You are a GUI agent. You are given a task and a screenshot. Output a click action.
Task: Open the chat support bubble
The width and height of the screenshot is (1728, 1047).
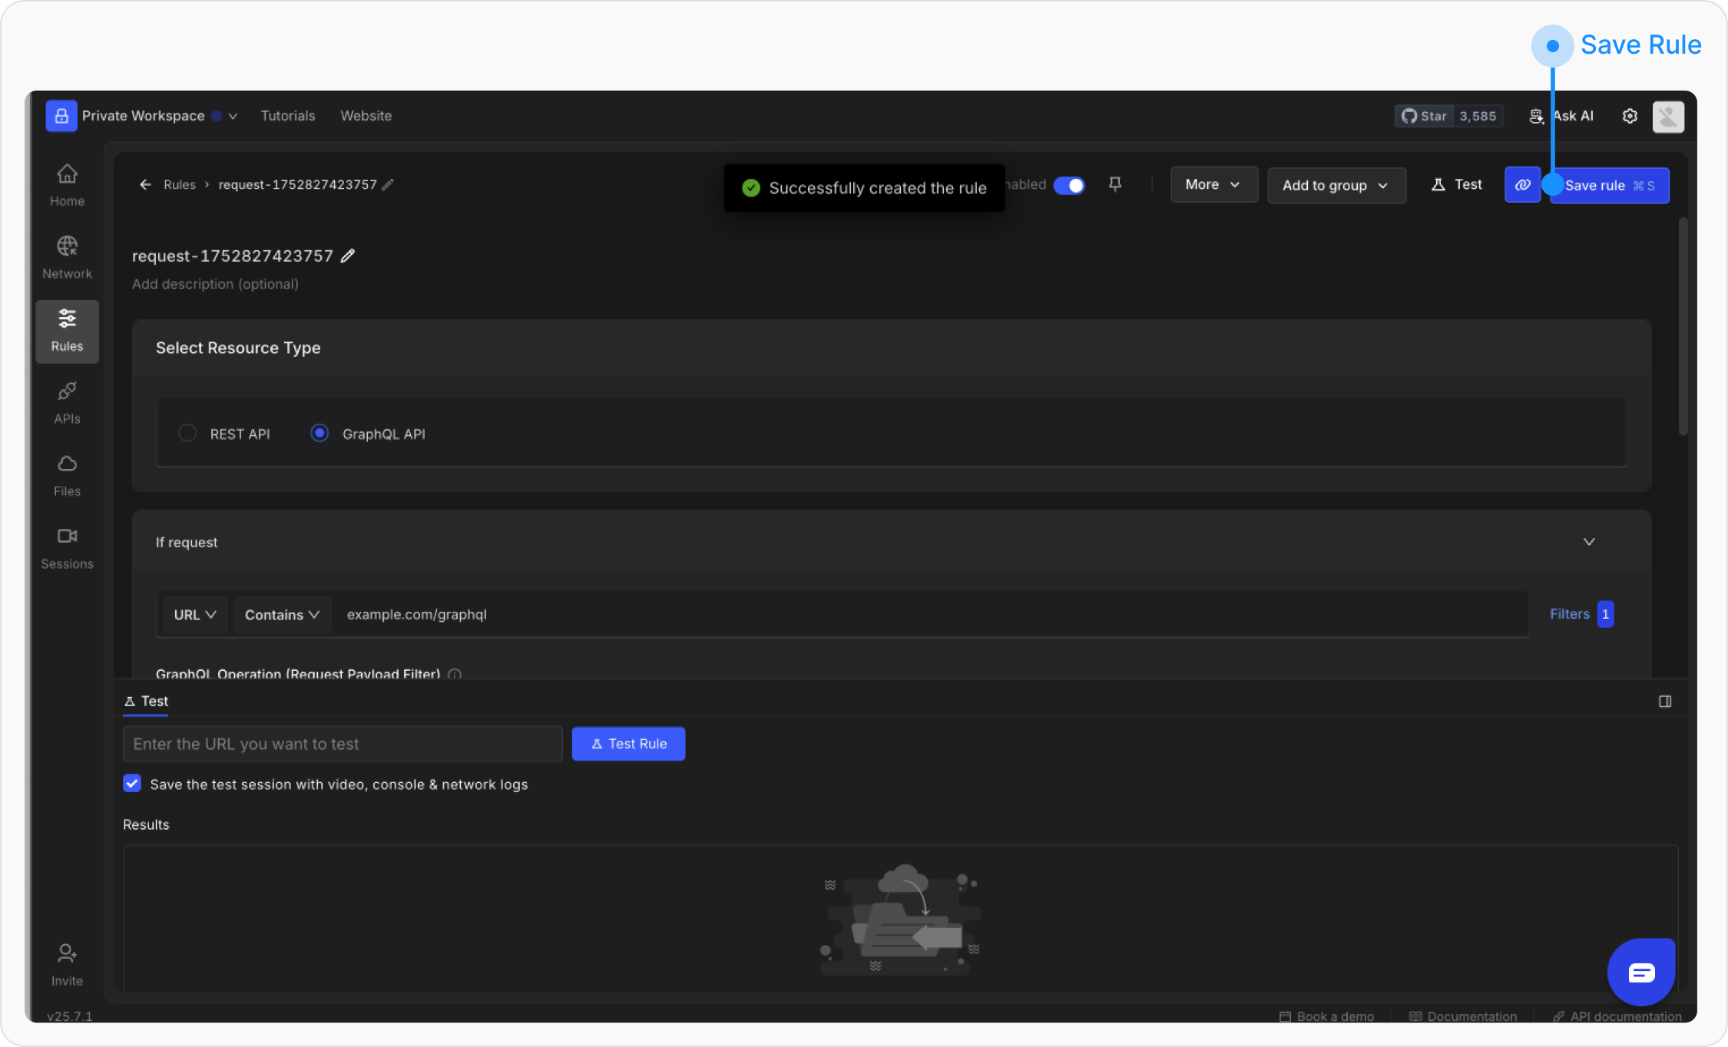[1641, 973]
